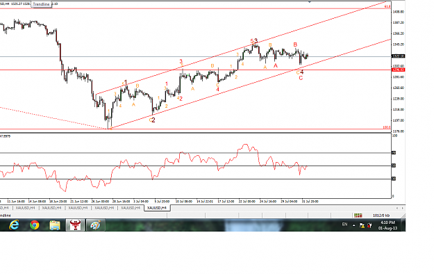Viewport: 434px width, 274px height.
Task: Click the connection status bars icon
Action: 358,216
